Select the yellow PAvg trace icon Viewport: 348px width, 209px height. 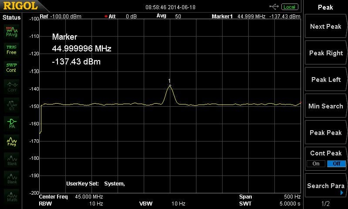pos(11,142)
